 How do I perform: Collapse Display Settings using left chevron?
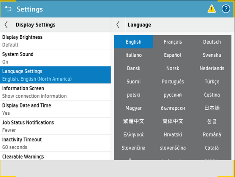click(6, 25)
